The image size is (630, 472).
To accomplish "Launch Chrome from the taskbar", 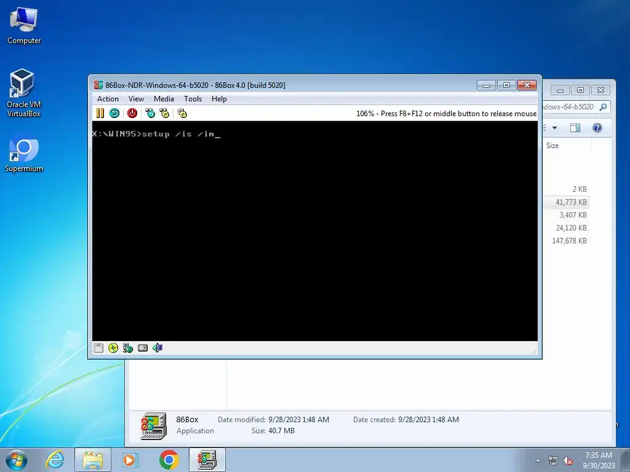I will [x=169, y=460].
